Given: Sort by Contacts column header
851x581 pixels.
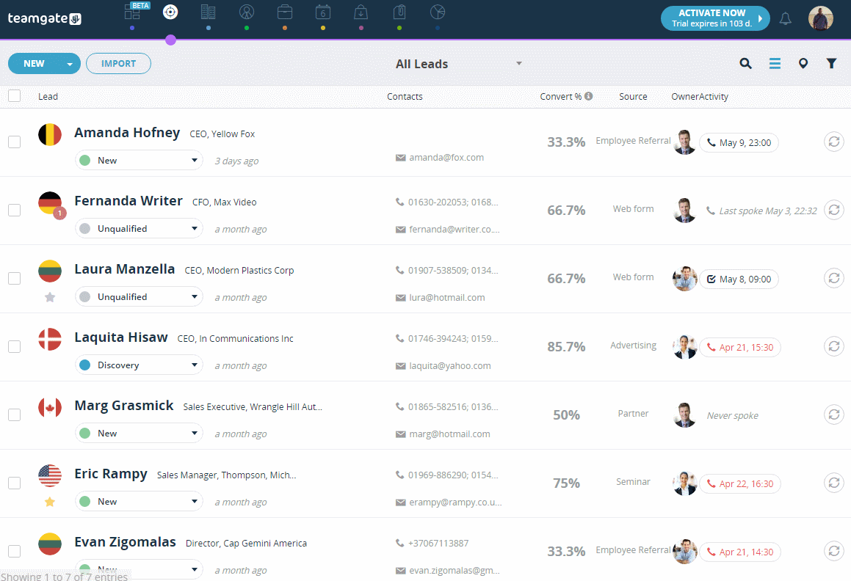Looking at the screenshot, I should (405, 97).
